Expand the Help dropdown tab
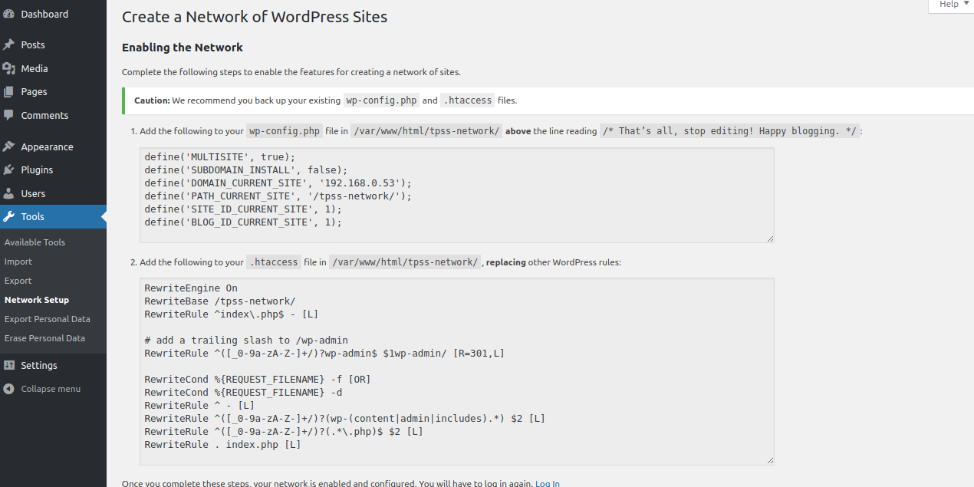 pyautogui.click(x=951, y=5)
